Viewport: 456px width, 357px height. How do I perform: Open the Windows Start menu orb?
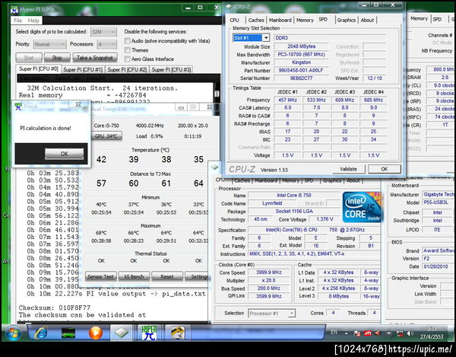(x=12, y=333)
